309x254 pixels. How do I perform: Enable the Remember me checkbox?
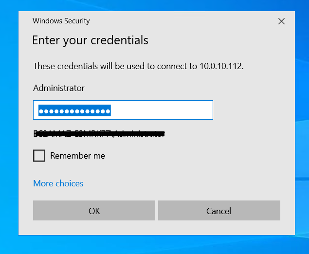[x=39, y=156]
